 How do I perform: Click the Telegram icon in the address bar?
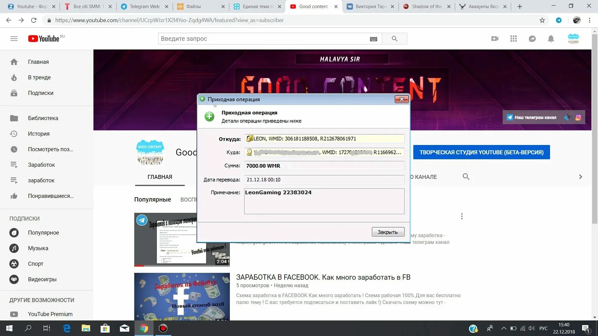[559, 20]
